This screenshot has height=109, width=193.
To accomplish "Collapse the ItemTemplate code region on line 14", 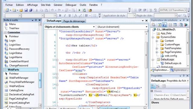I will pos(57,85).
